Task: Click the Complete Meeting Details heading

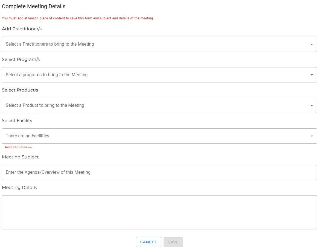Action: pyautogui.click(x=34, y=6)
